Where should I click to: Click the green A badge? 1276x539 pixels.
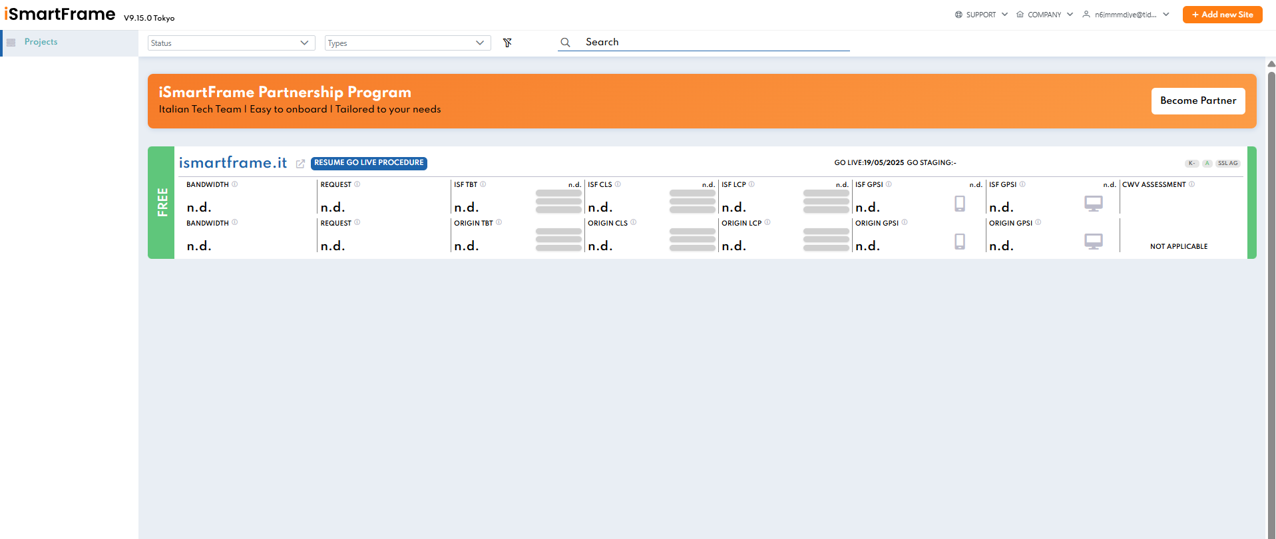tap(1207, 163)
